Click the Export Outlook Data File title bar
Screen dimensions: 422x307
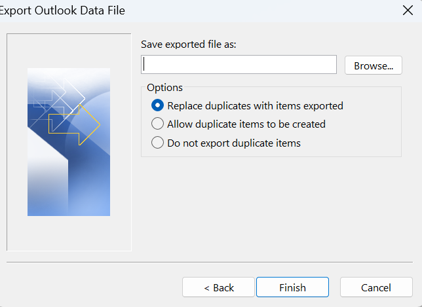197,10
